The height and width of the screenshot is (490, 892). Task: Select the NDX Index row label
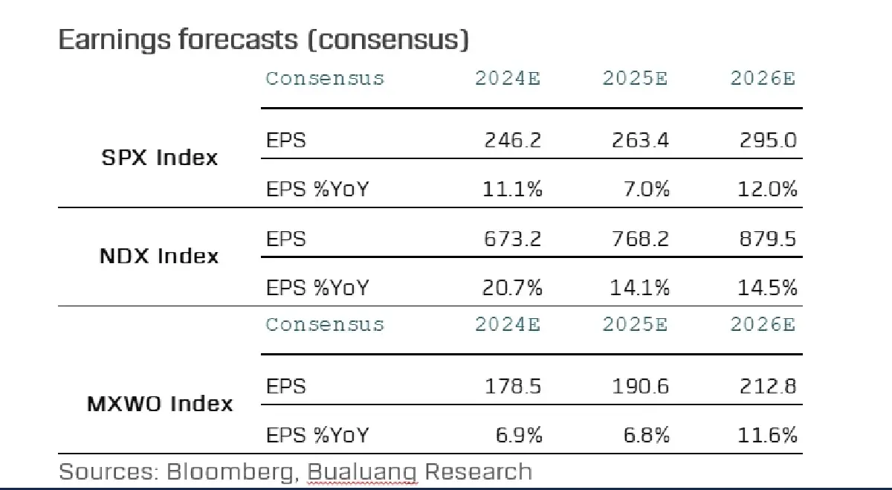159,256
